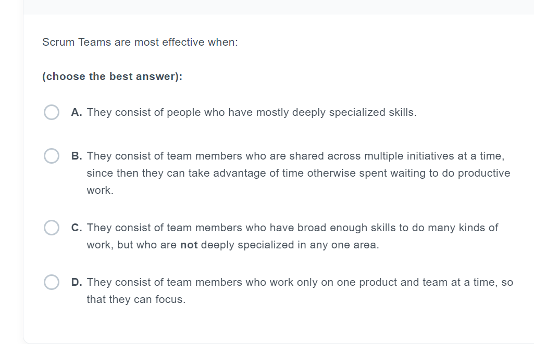Select the radio button for answer A
The image size is (534, 344).
(51, 112)
